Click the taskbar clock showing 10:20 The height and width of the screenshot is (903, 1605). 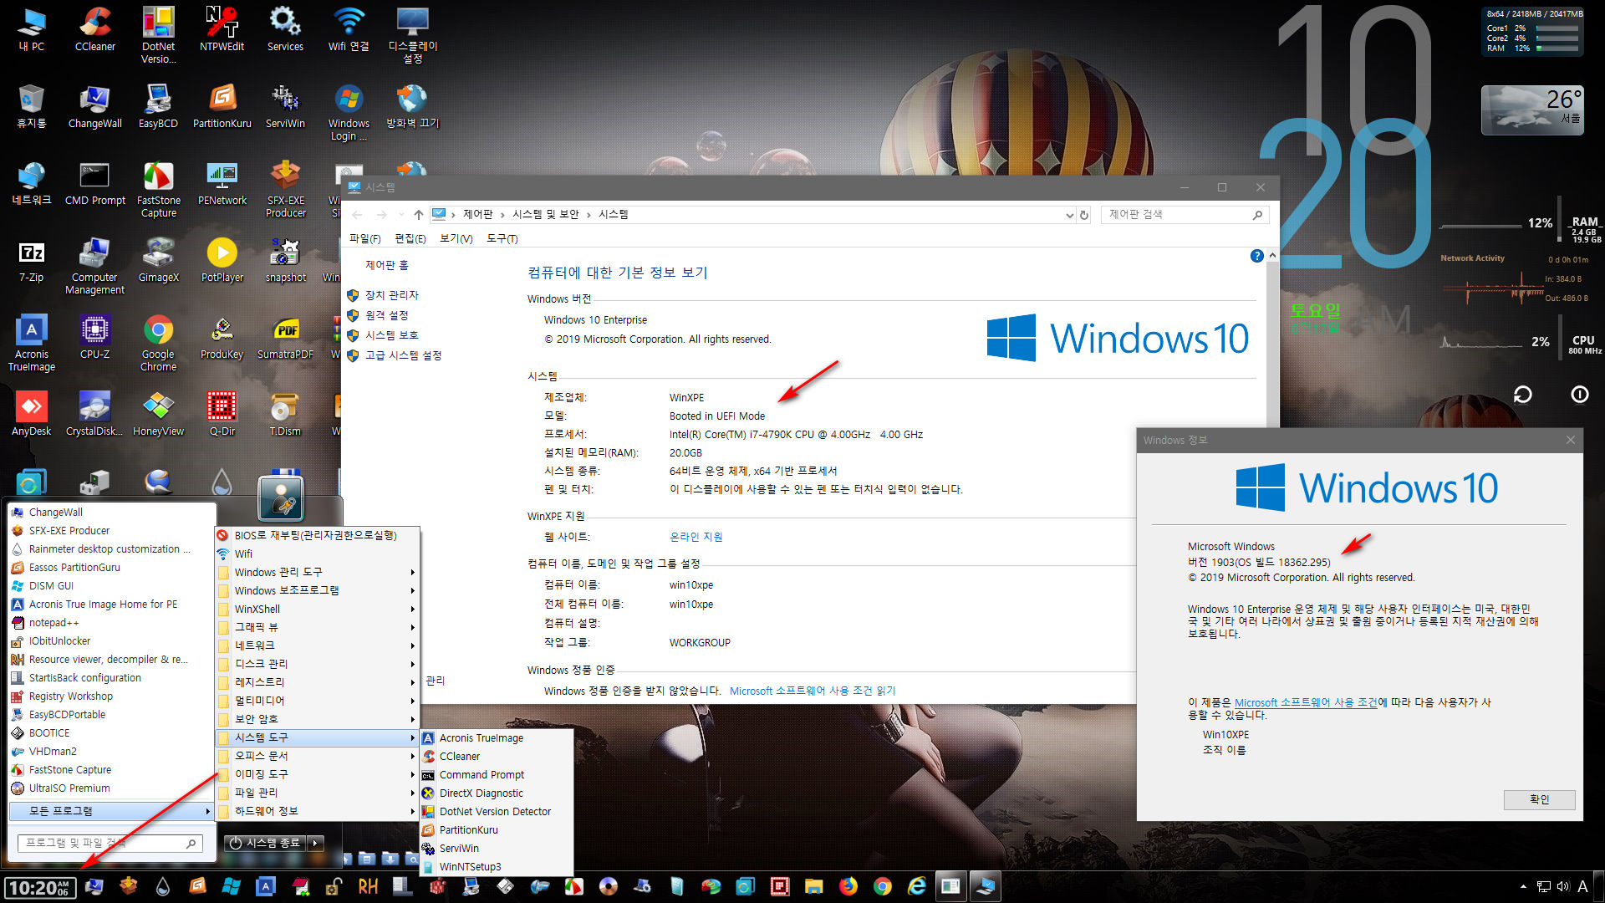[x=39, y=888]
